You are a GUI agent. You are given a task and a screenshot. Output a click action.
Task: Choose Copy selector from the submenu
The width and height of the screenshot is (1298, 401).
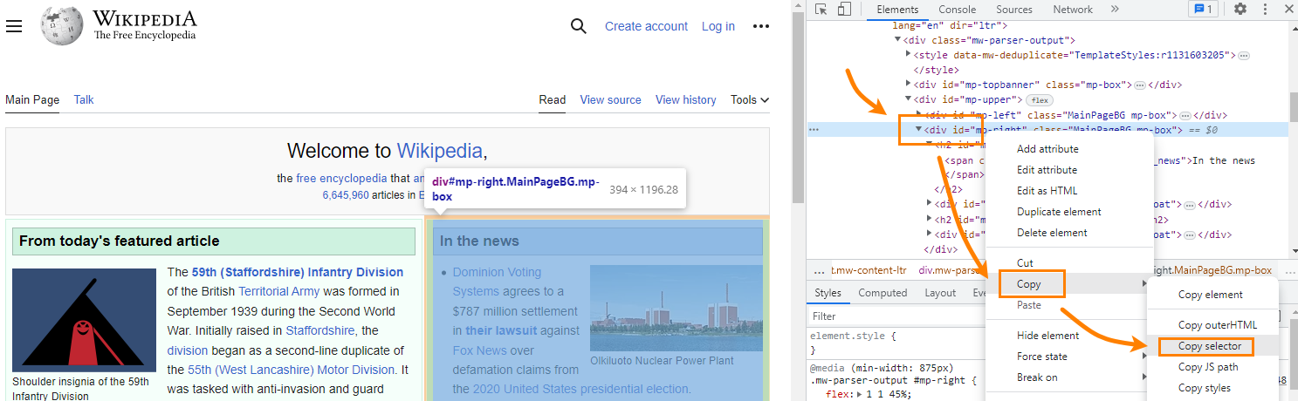pyautogui.click(x=1210, y=346)
